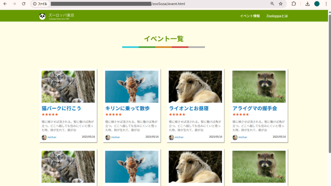This screenshot has height=186, width=331.
Task: Click the second-row lion photo thumbnail
Action: click(x=195, y=167)
